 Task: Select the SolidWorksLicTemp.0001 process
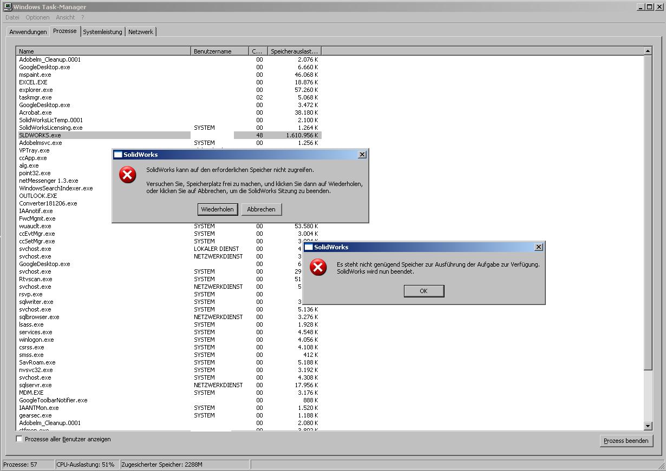pyautogui.click(x=51, y=120)
